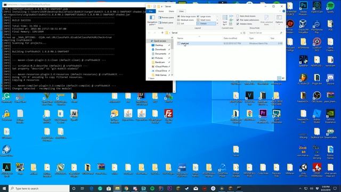Open folder Options in Explorer ribbon
Image resolution: width=341 pixels, height=192 pixels.
click(279, 20)
